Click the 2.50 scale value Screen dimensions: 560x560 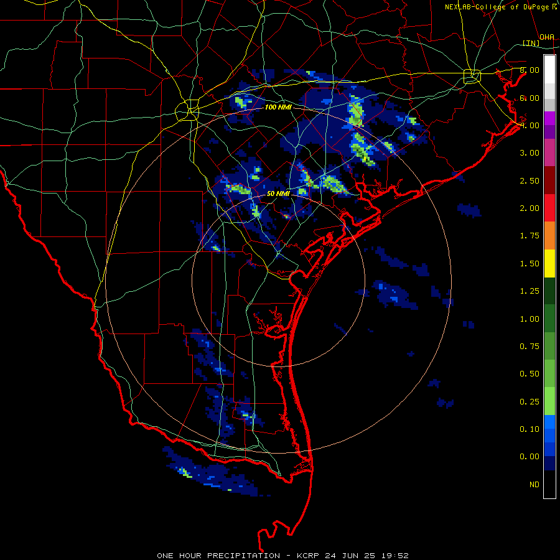(x=530, y=180)
